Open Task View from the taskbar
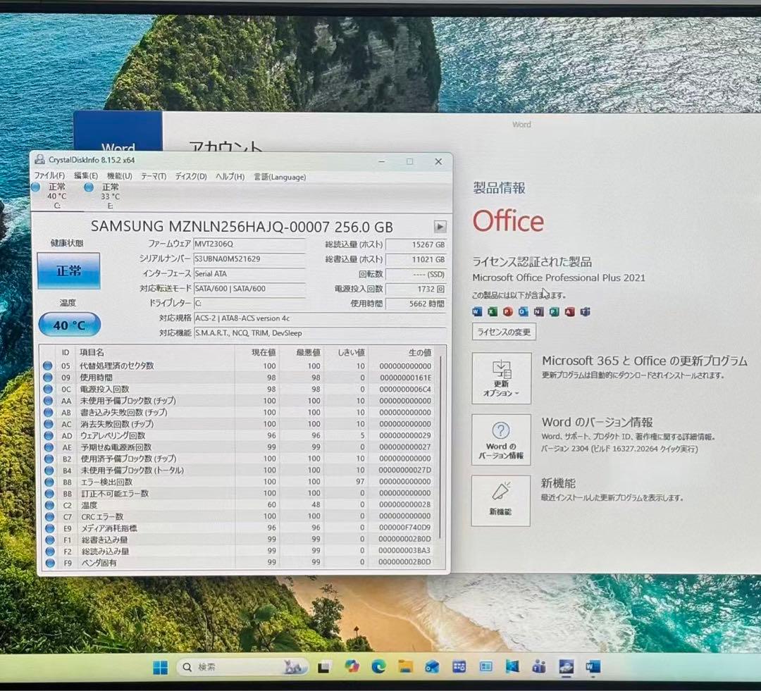 click(x=324, y=667)
